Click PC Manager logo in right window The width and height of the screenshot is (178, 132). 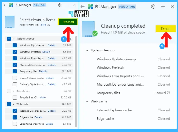click(x=90, y=7)
